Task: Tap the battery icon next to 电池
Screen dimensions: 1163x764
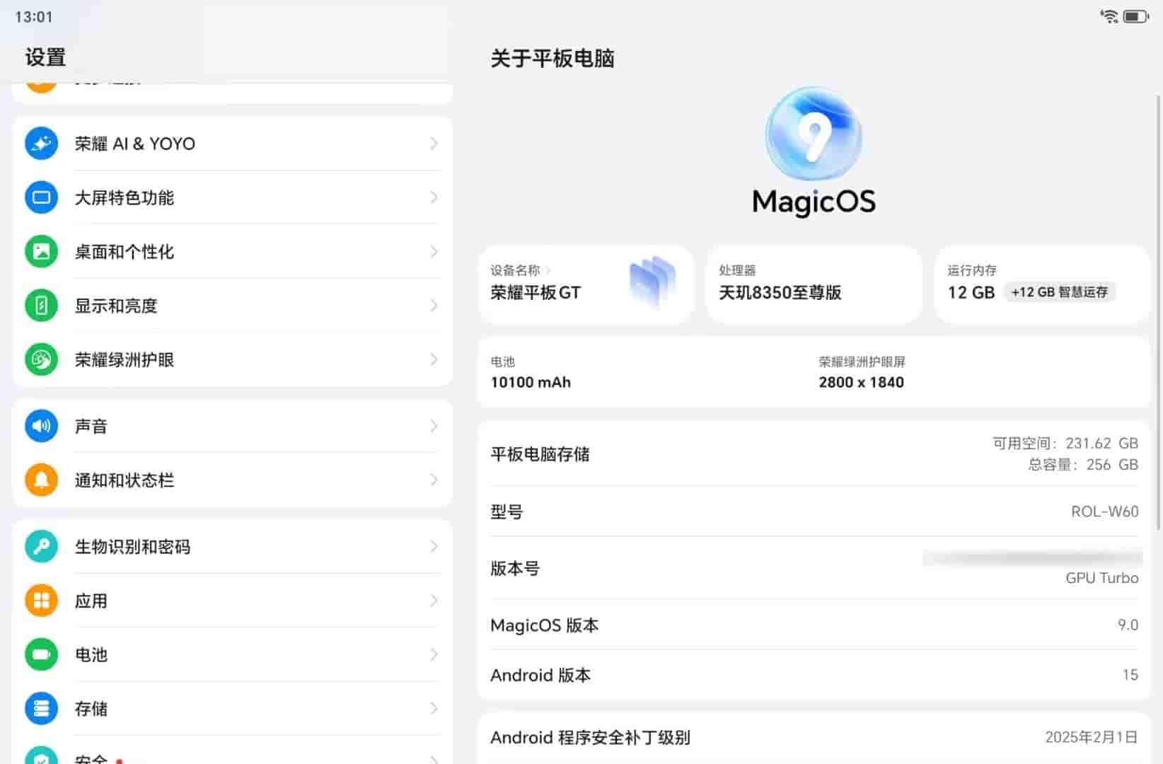Action: [41, 655]
